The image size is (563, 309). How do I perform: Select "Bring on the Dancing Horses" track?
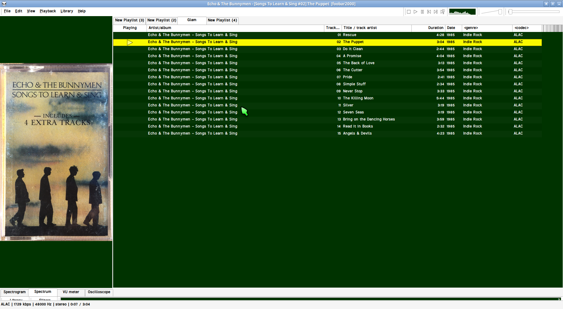327,119
